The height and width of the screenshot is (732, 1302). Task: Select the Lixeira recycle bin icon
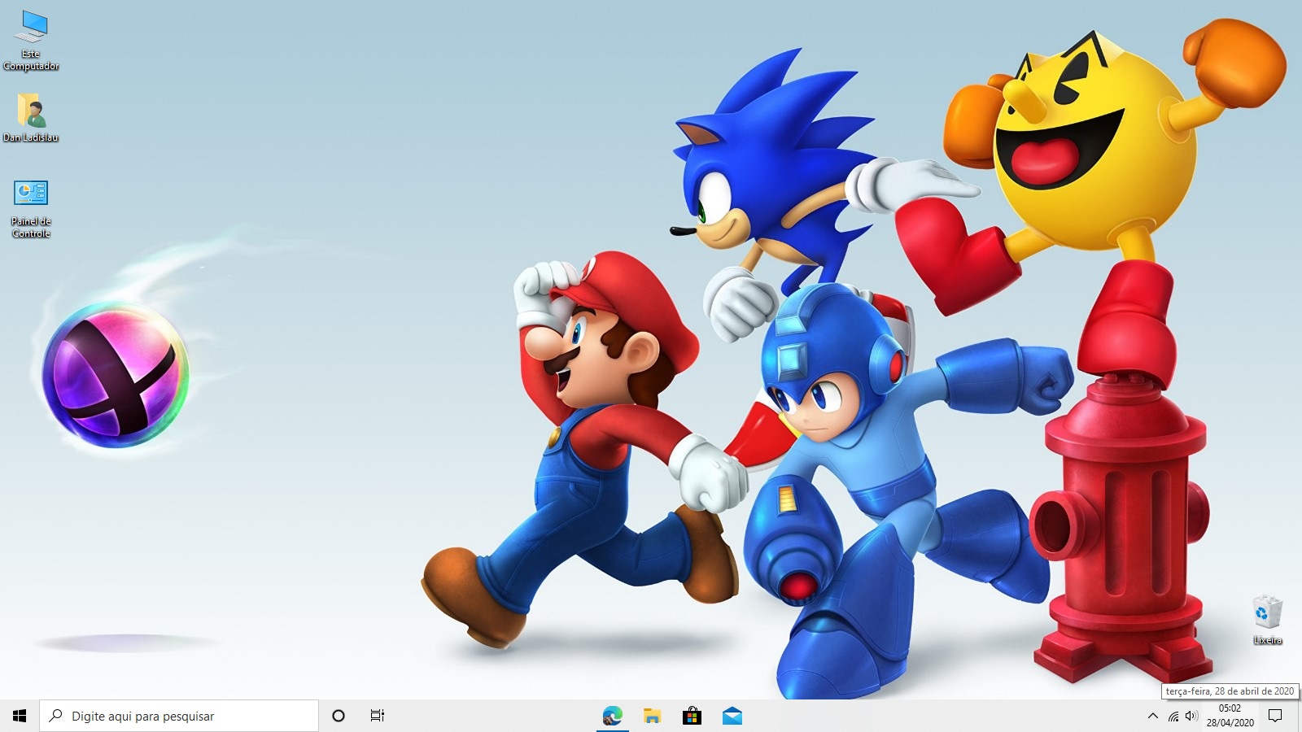(1267, 620)
